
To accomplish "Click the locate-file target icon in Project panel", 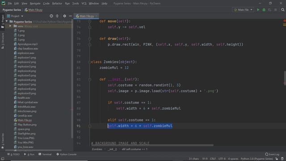I will (x=51, y=16).
